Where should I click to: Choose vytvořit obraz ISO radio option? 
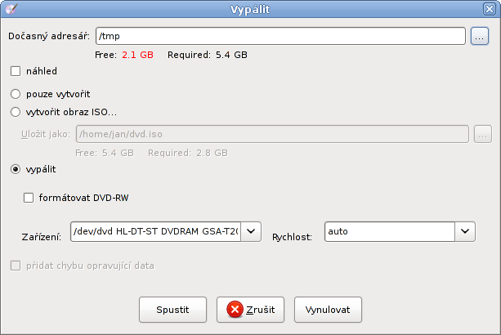click(16, 112)
